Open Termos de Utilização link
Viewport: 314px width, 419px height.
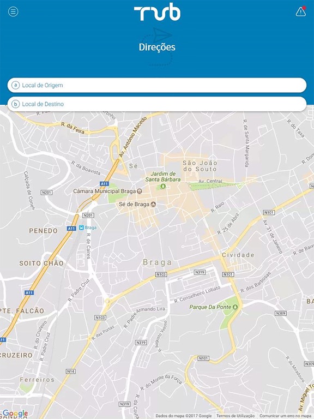[235, 416]
